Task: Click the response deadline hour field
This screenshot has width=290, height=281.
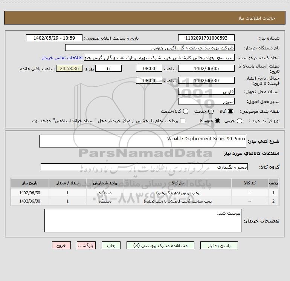Action: [149, 68]
